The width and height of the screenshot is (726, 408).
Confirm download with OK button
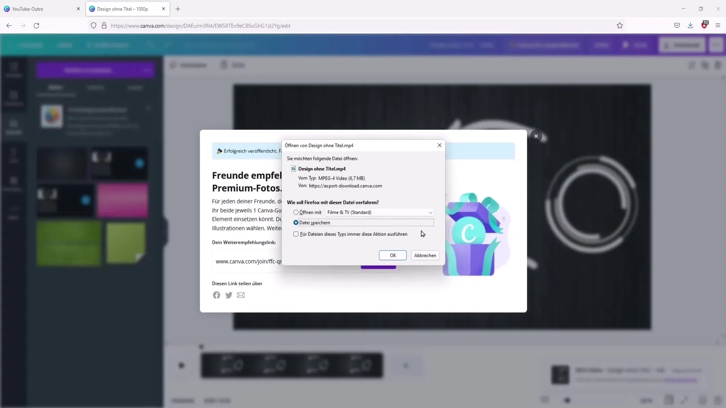pyautogui.click(x=393, y=255)
